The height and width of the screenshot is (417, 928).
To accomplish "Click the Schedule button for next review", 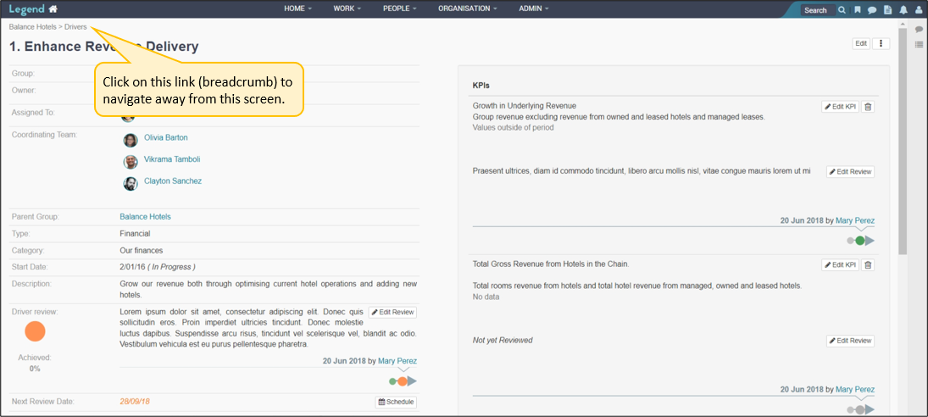I will pyautogui.click(x=396, y=403).
